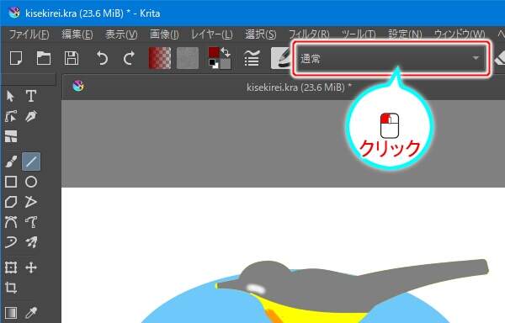
Task: Select the Select Shapes arrow tool
Action: tap(10, 96)
